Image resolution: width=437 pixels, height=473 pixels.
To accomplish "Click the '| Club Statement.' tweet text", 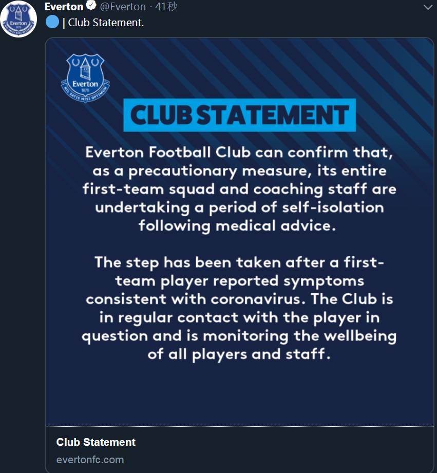I will [x=103, y=23].
